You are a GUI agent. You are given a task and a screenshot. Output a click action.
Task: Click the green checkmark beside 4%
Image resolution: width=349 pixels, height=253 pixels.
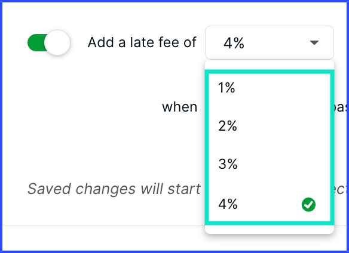[308, 205]
